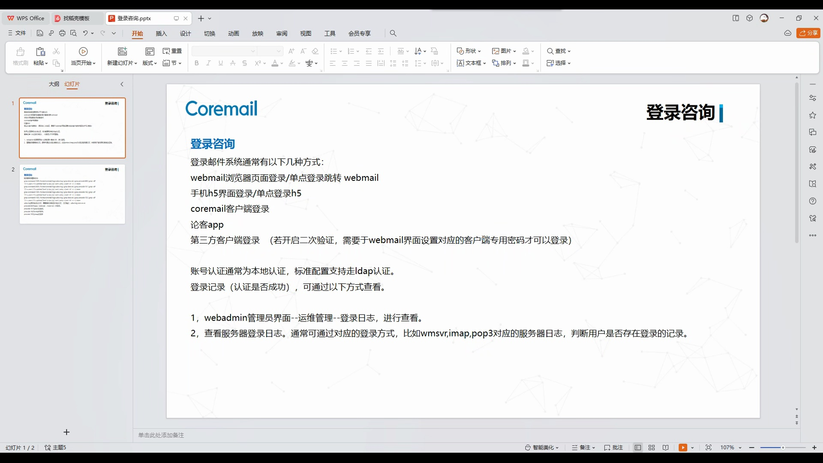Click 批注 comments button in status bar
The height and width of the screenshot is (463, 823).
(613, 448)
